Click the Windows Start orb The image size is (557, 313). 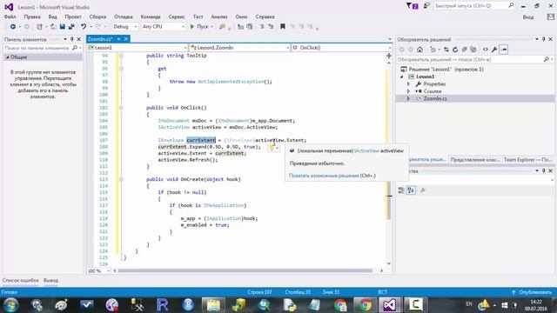click(10, 305)
